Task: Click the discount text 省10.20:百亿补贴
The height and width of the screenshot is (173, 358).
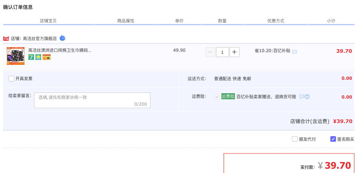Action: [x=272, y=51]
